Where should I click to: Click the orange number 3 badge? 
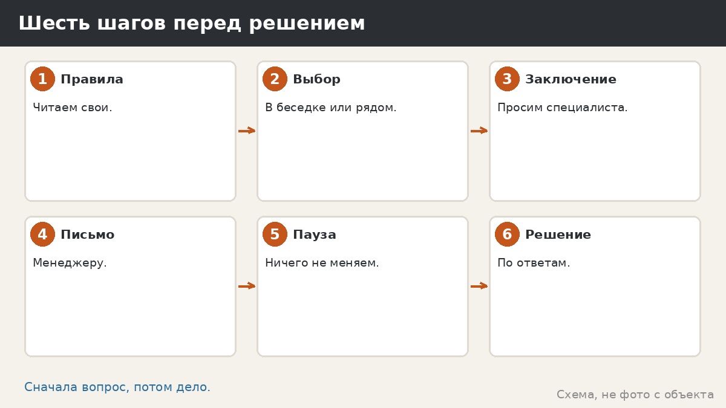[507, 79]
